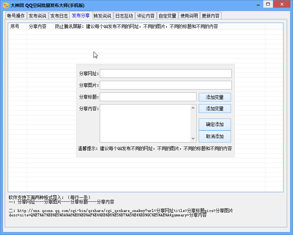Click 添加变量 next to 分享标题
293x235 pixels.
coord(215,97)
